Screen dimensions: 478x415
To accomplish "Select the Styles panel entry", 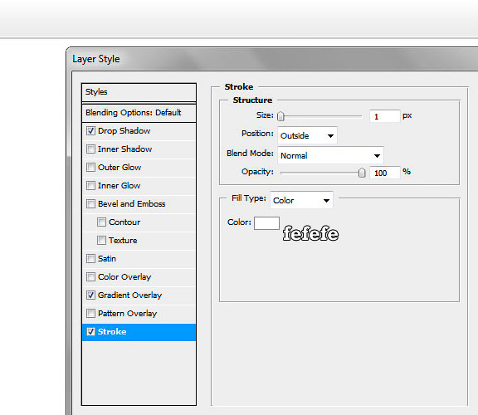I will coord(139,92).
